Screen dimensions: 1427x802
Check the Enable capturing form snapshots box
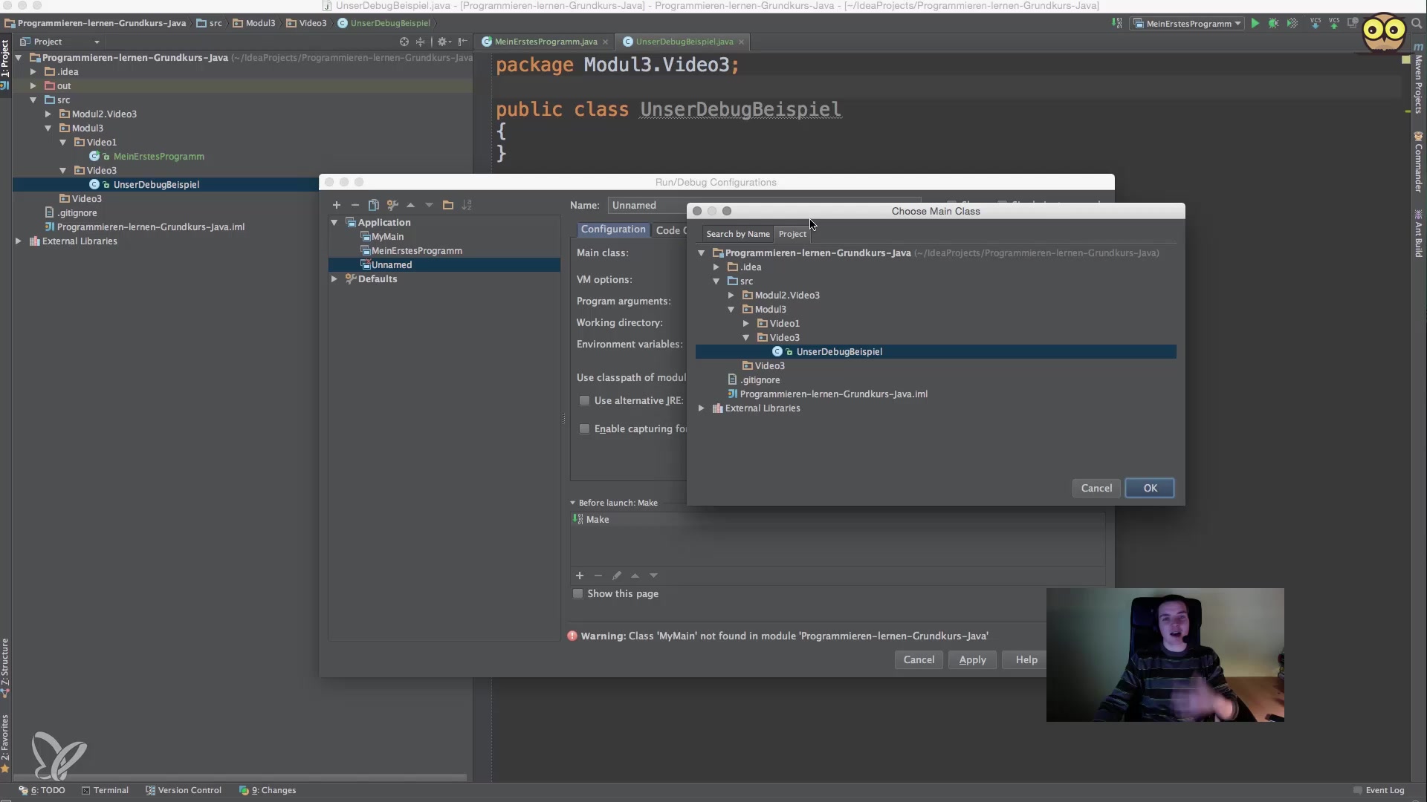click(584, 429)
